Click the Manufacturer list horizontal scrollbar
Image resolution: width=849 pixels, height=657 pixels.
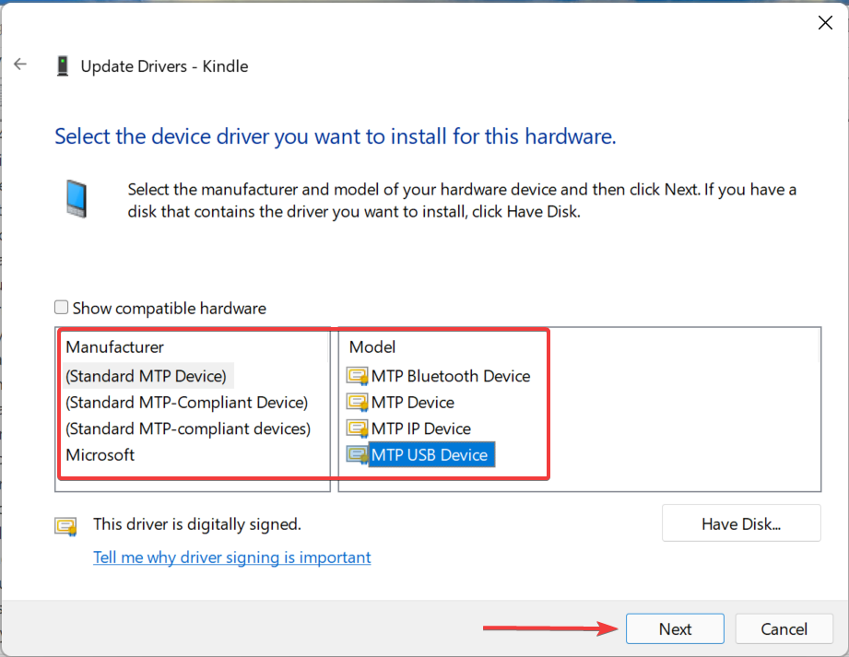point(194,486)
